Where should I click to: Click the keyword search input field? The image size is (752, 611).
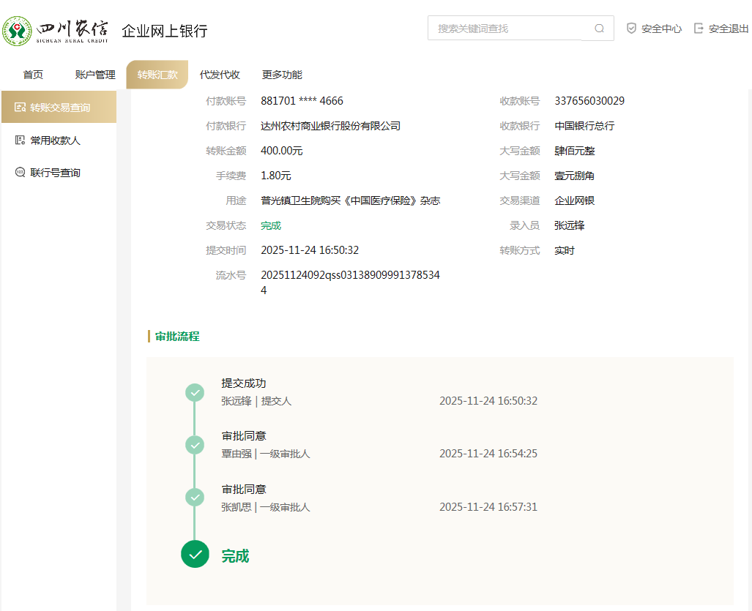[x=505, y=29]
